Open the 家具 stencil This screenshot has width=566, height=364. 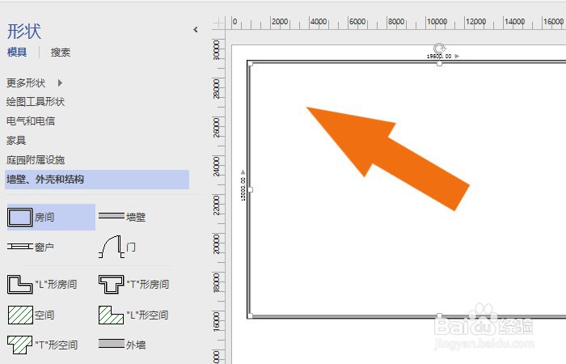coord(16,140)
